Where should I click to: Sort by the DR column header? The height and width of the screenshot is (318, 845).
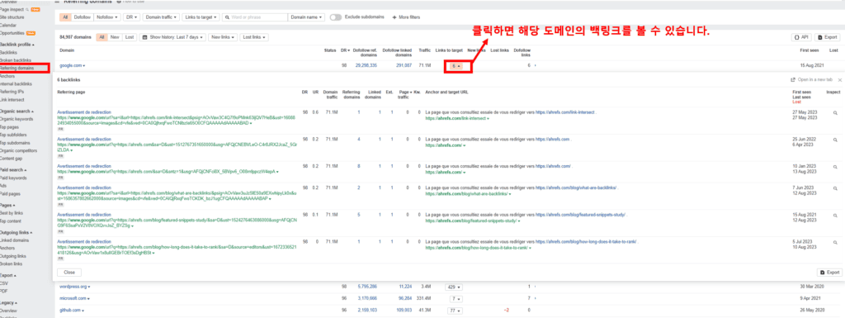(344, 50)
